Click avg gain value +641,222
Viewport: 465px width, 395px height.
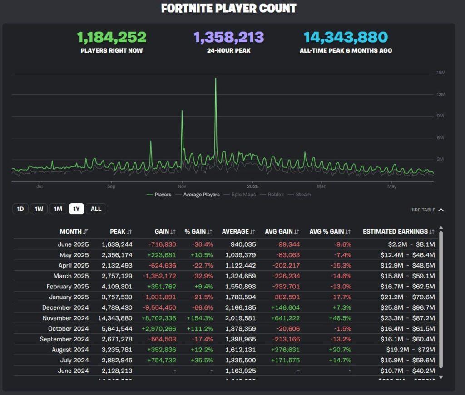(285, 318)
